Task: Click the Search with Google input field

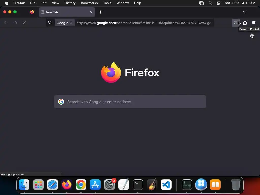Action: pos(130,102)
